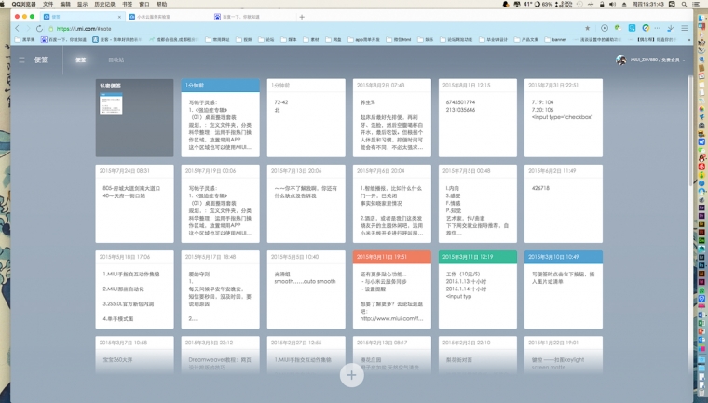Open Notification Center in the menu bar

pyautogui.click(x=697, y=4)
